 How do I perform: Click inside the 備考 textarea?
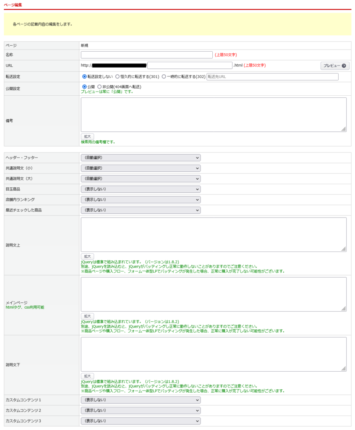[x=214, y=115]
